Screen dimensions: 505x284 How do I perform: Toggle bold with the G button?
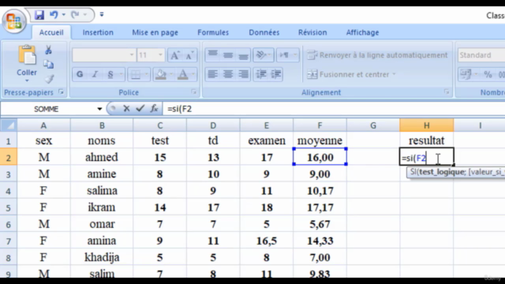coord(80,74)
